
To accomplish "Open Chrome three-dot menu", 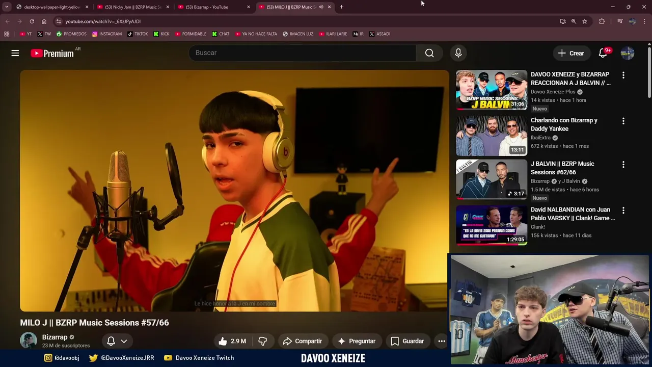I will pyautogui.click(x=645, y=21).
